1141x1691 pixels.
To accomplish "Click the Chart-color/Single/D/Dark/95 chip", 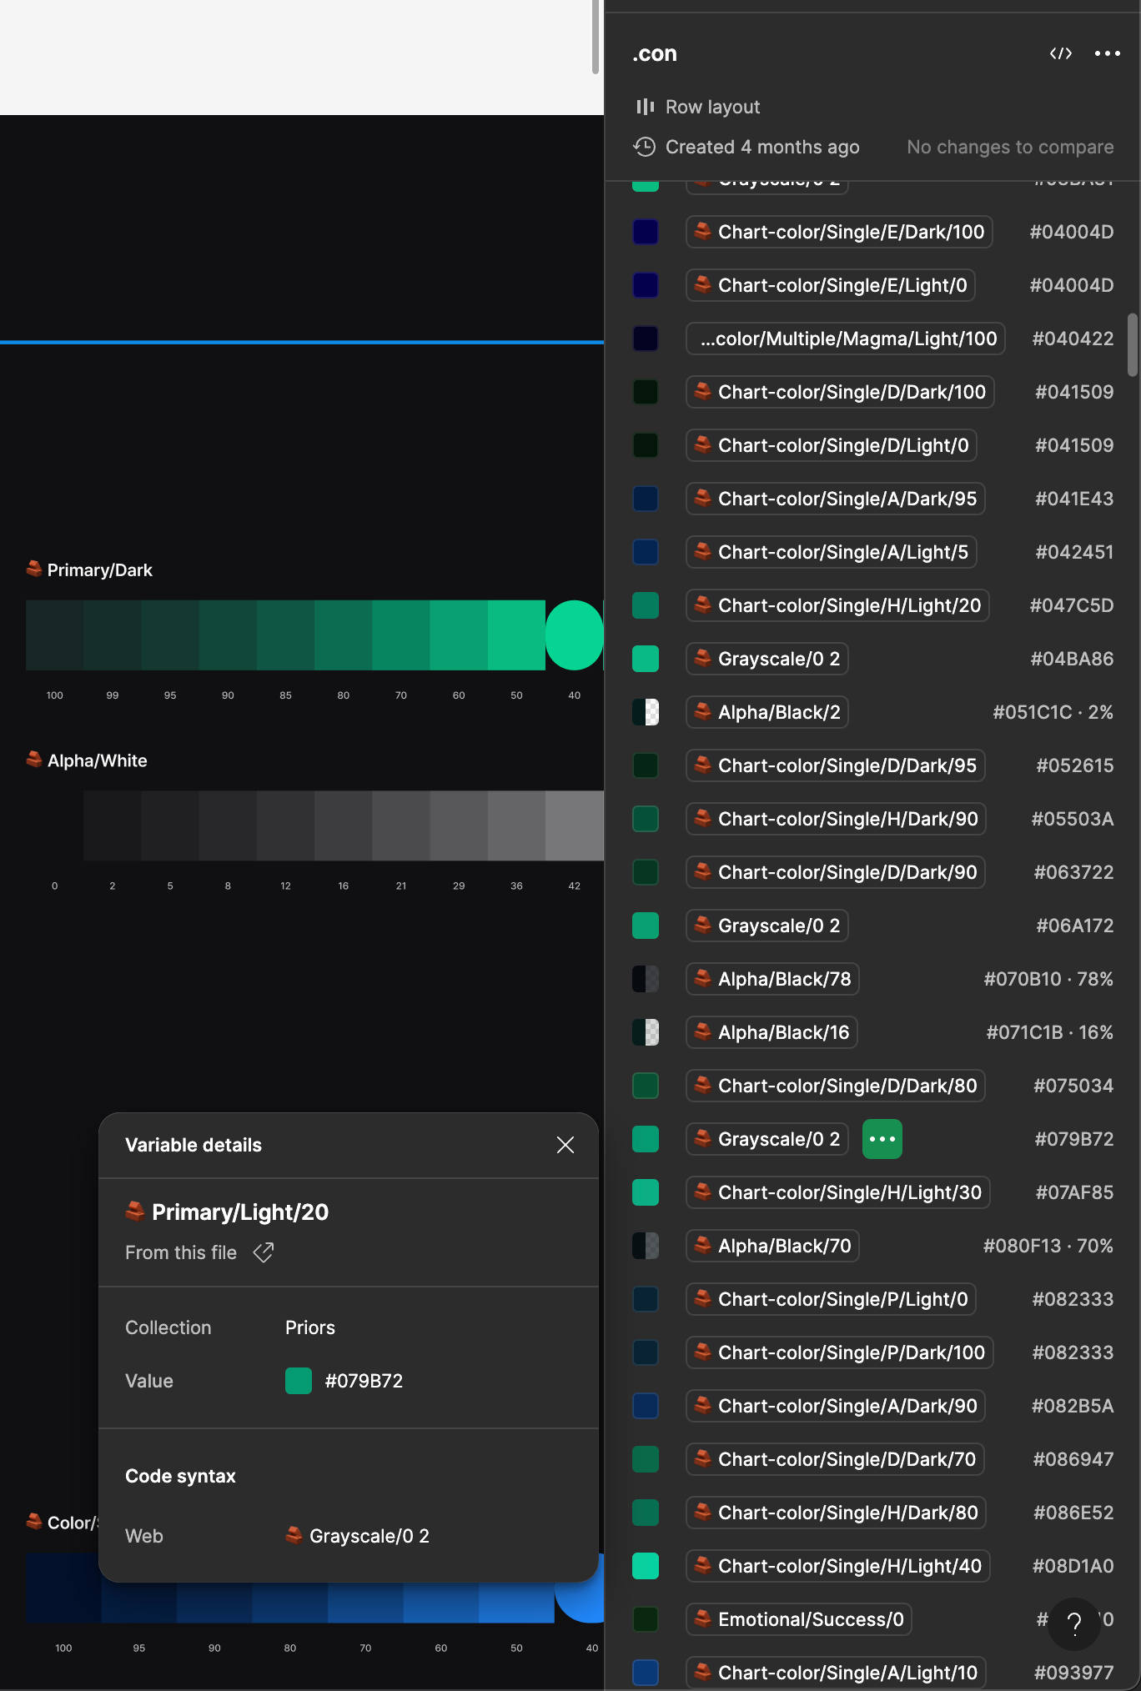I will pyautogui.click(x=836, y=765).
